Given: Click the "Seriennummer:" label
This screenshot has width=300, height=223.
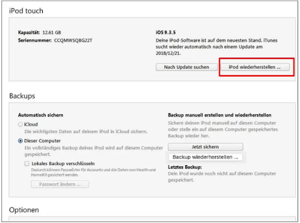Looking at the screenshot, I should (35, 40).
